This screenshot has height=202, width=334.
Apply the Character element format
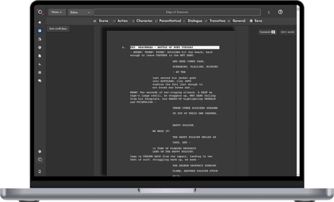coord(142,21)
